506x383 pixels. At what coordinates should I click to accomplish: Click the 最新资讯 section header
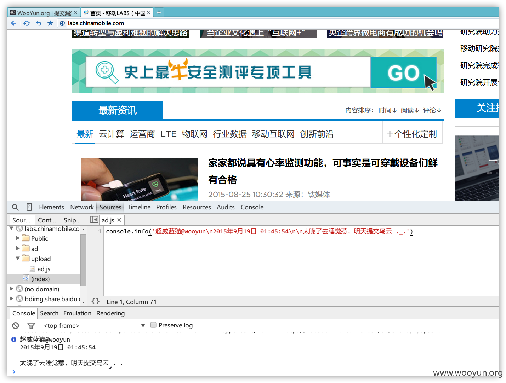click(118, 110)
